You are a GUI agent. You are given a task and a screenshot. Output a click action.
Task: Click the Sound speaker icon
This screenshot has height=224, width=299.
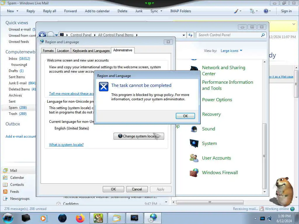tap(194, 129)
